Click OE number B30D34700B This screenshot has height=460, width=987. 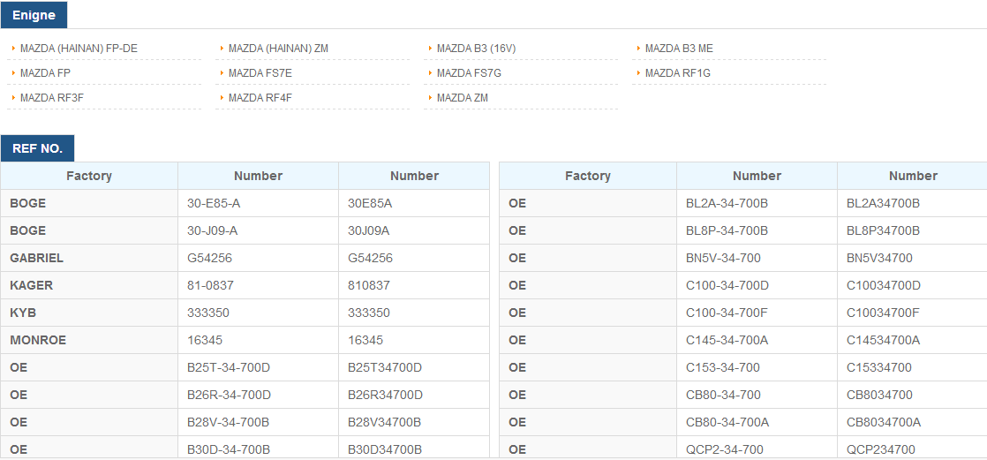[x=385, y=449]
